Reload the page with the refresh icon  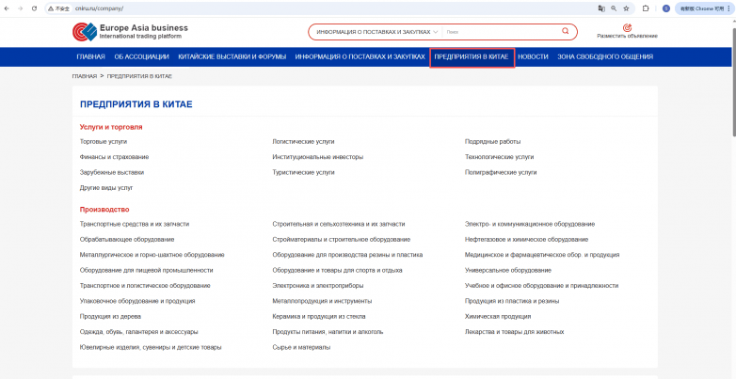coord(35,8)
